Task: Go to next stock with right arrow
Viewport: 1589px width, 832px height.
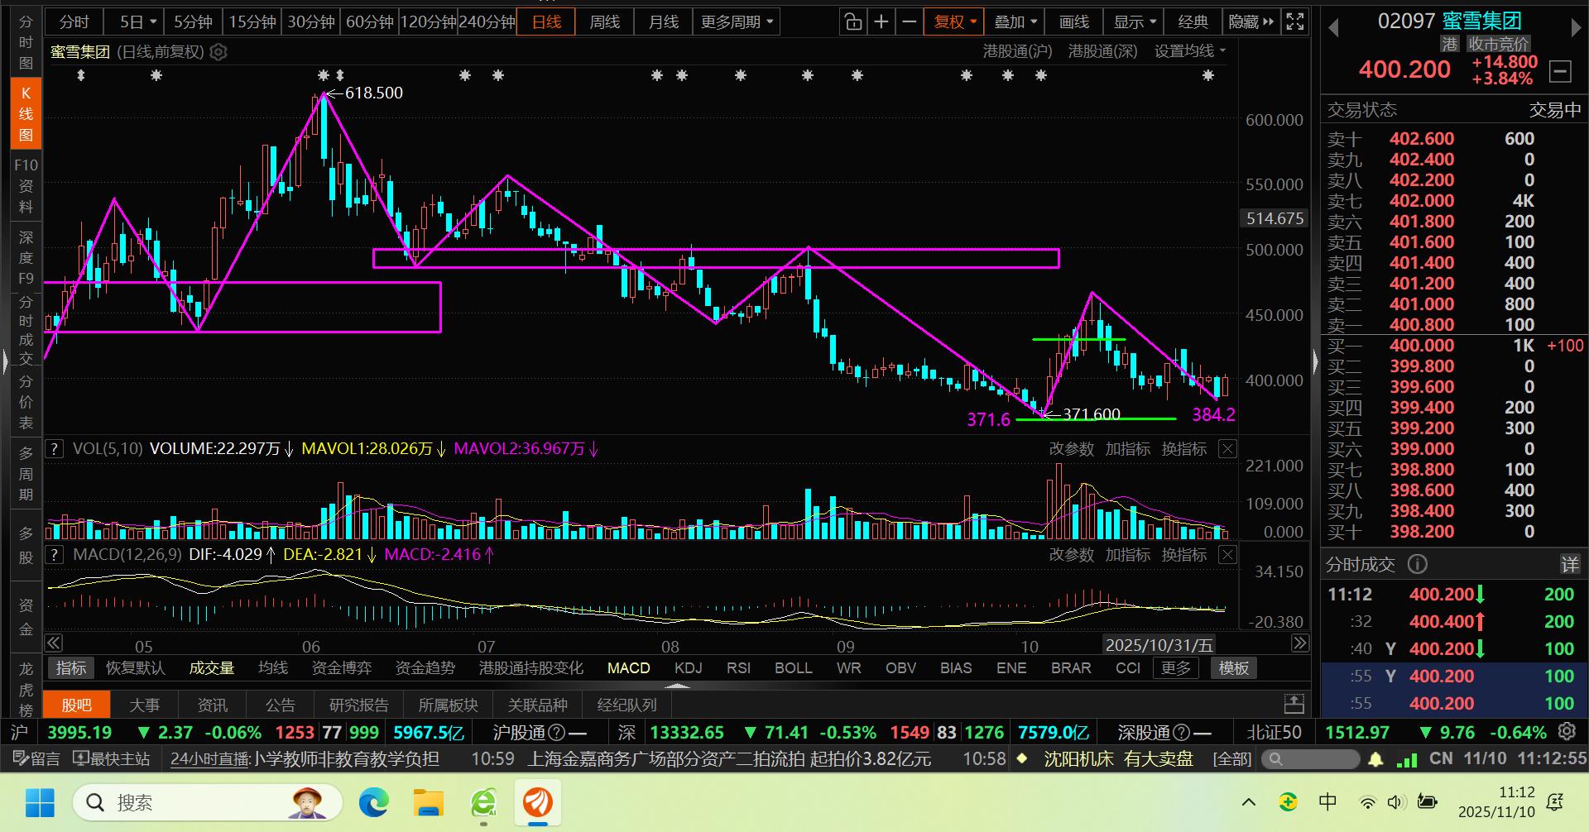Action: 1576,28
